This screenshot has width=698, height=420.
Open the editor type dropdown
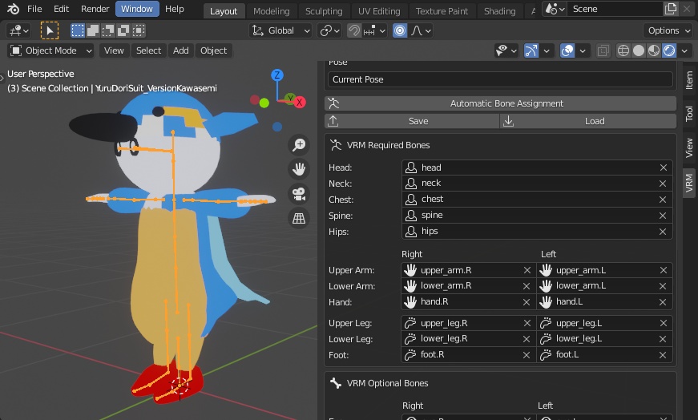18,30
